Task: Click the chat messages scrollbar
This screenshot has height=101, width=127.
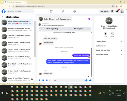Action: coord(91,62)
